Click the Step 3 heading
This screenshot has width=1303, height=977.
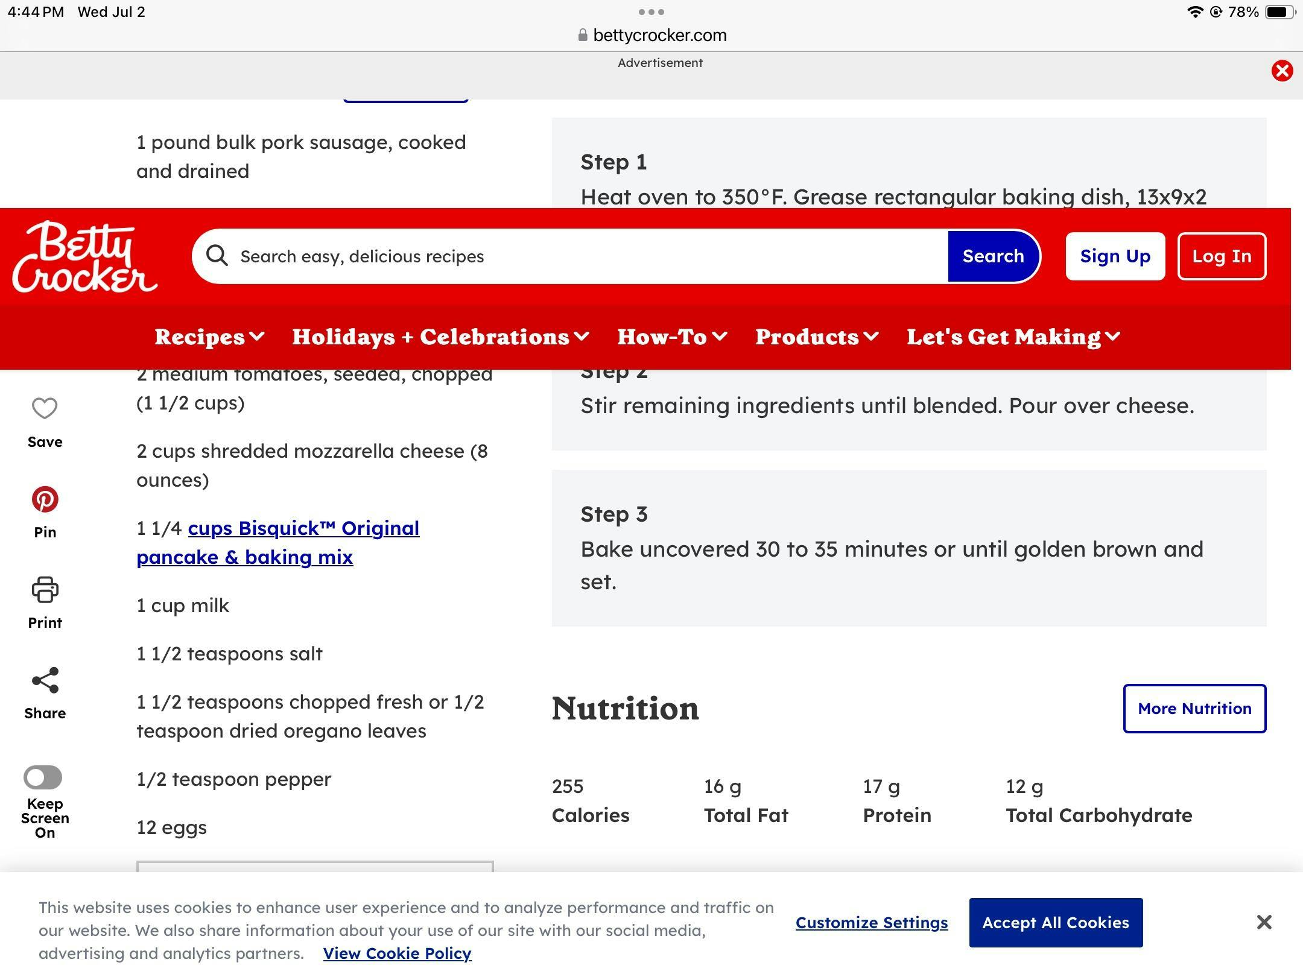pos(614,514)
